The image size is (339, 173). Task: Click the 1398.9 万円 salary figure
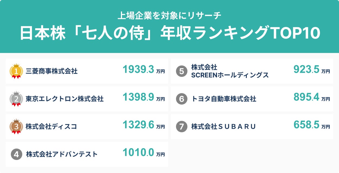click(x=143, y=97)
